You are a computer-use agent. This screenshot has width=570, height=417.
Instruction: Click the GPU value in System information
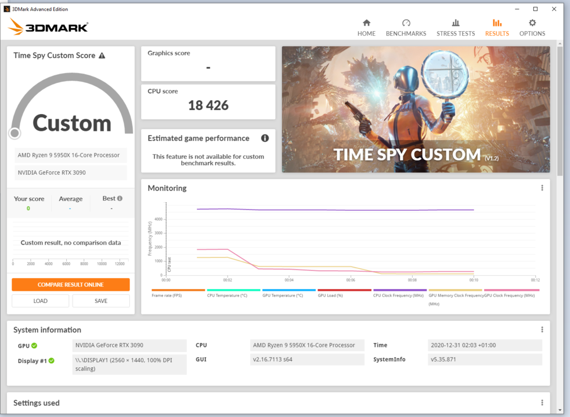(129, 345)
